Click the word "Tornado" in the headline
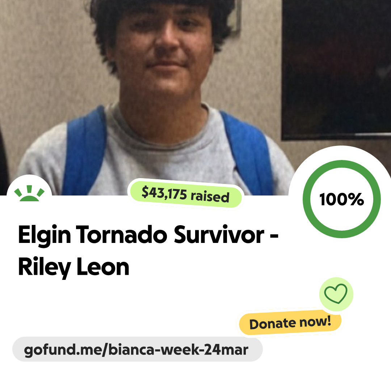This screenshot has width=391, height=391. pos(121,234)
